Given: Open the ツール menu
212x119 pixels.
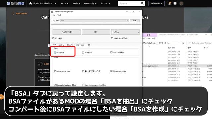Looking at the screenshot, I should coord(53,15).
